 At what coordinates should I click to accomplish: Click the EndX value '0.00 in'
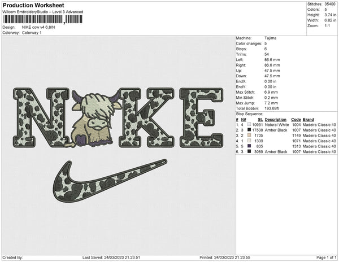tap(270, 81)
